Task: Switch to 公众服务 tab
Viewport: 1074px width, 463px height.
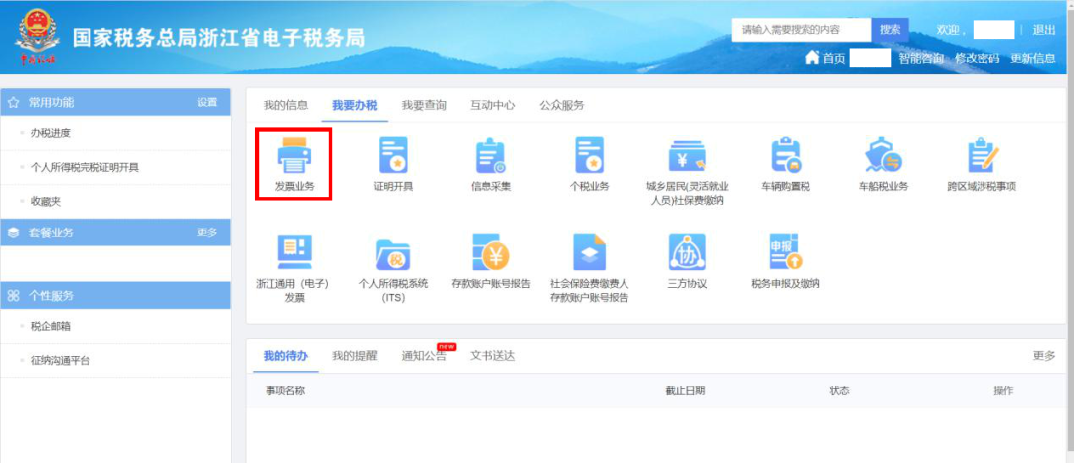Action: (562, 105)
